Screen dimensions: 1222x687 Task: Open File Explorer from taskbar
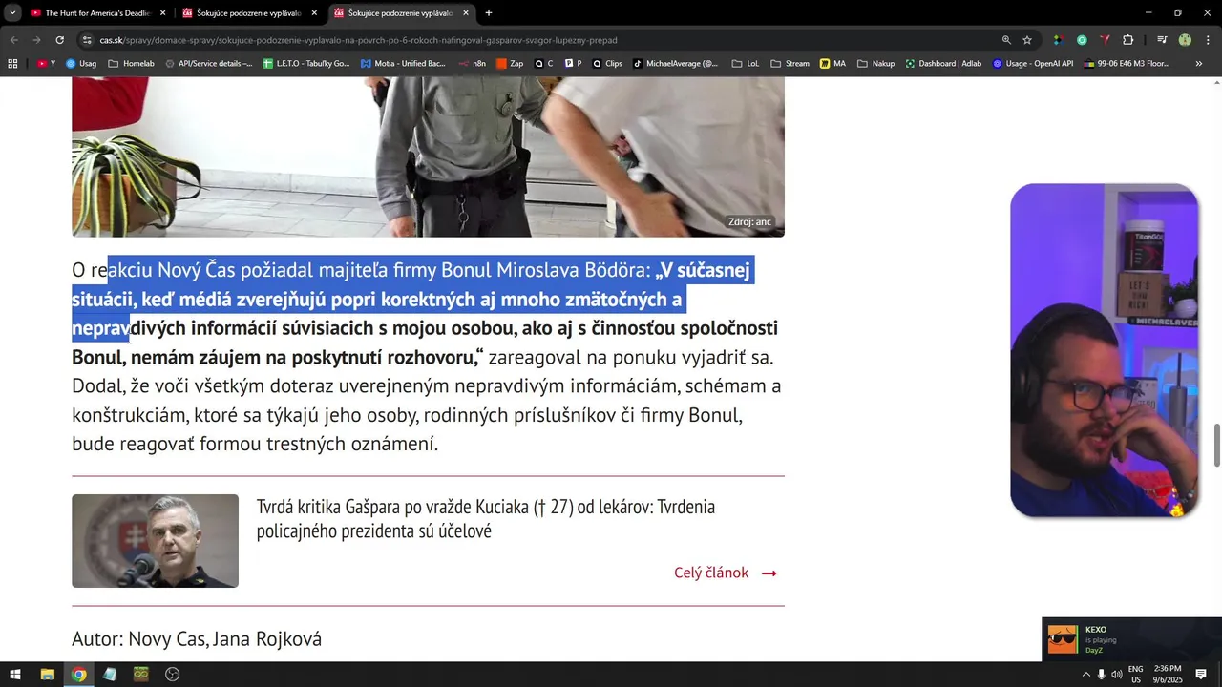[47, 674]
